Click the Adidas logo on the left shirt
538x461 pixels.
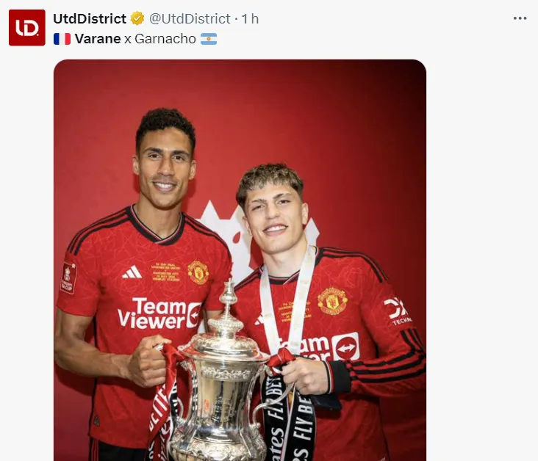(x=132, y=272)
